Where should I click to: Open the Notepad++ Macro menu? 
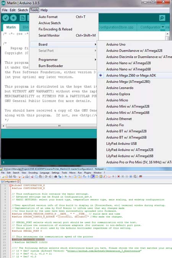pyautogui.click(x=72, y=173)
